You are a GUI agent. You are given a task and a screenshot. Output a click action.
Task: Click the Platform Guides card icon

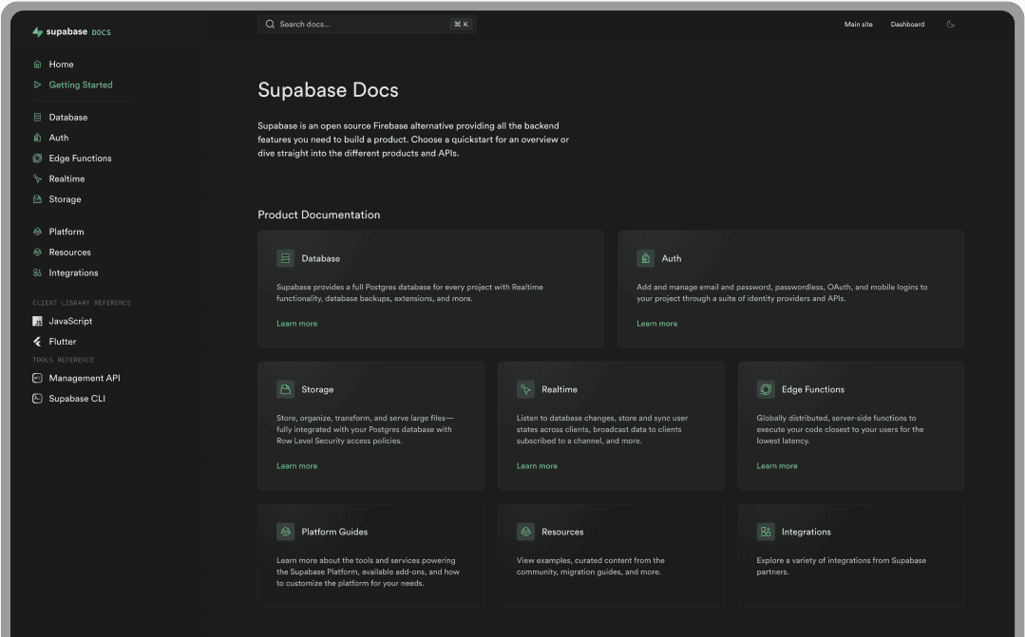pos(286,532)
